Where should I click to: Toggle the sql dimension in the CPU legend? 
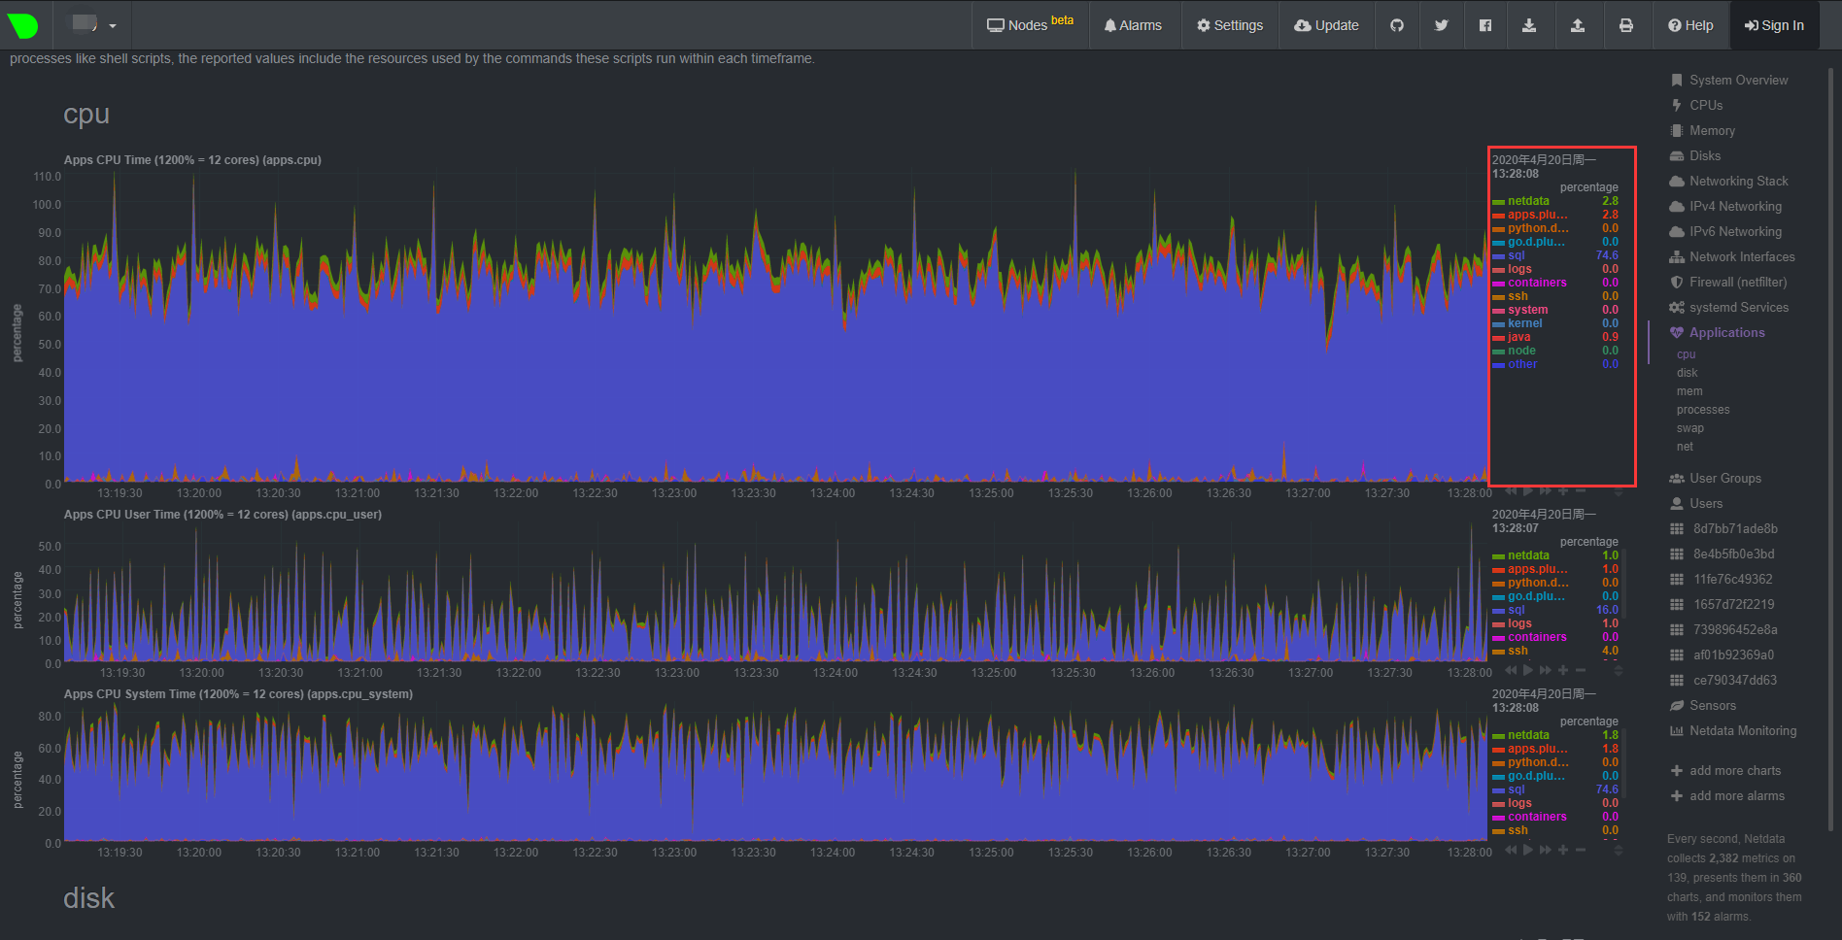[1516, 254]
